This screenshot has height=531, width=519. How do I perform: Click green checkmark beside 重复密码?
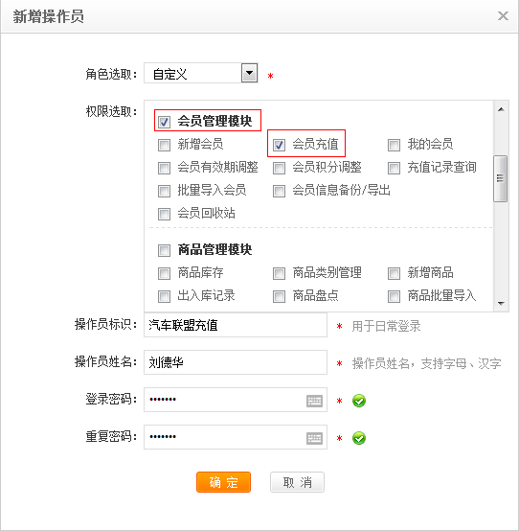coord(359,438)
